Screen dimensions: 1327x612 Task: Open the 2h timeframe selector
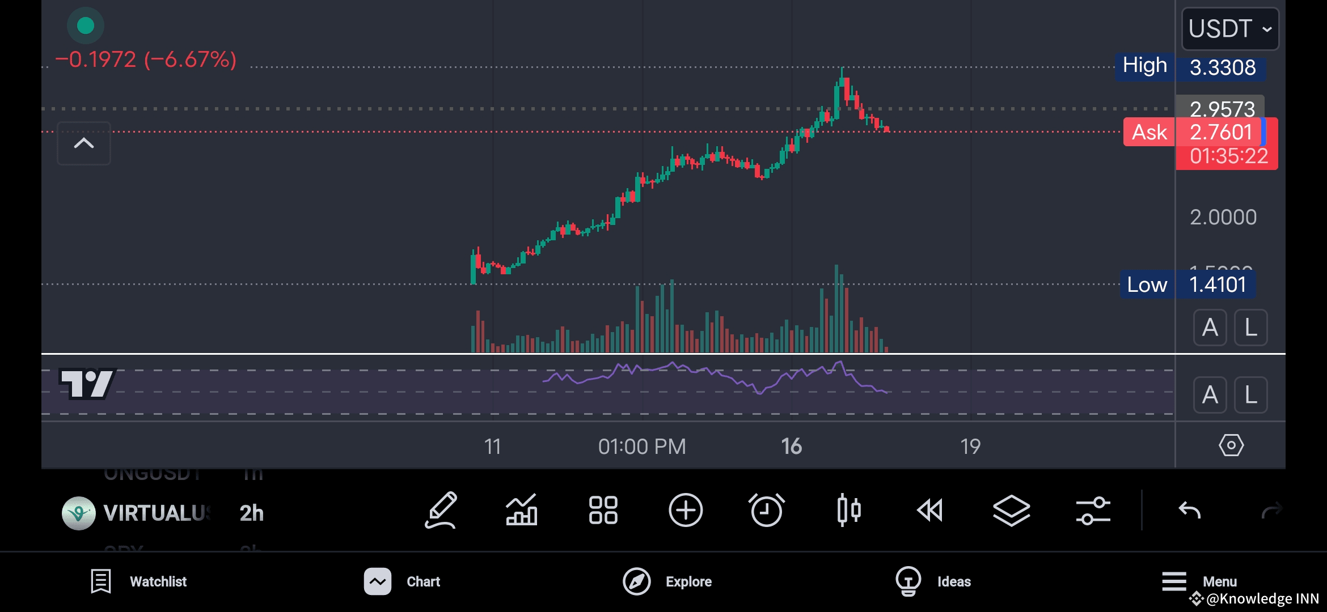point(251,513)
